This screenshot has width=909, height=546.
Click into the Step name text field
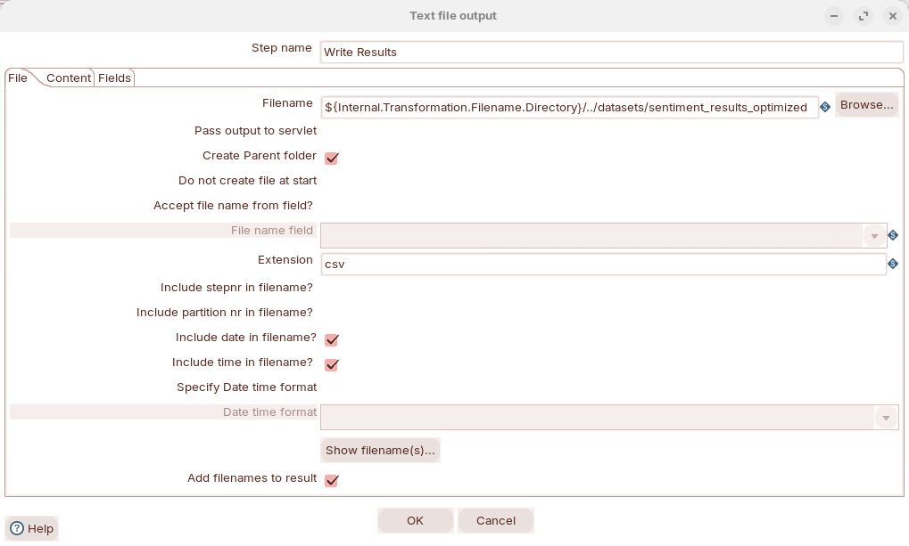611,53
